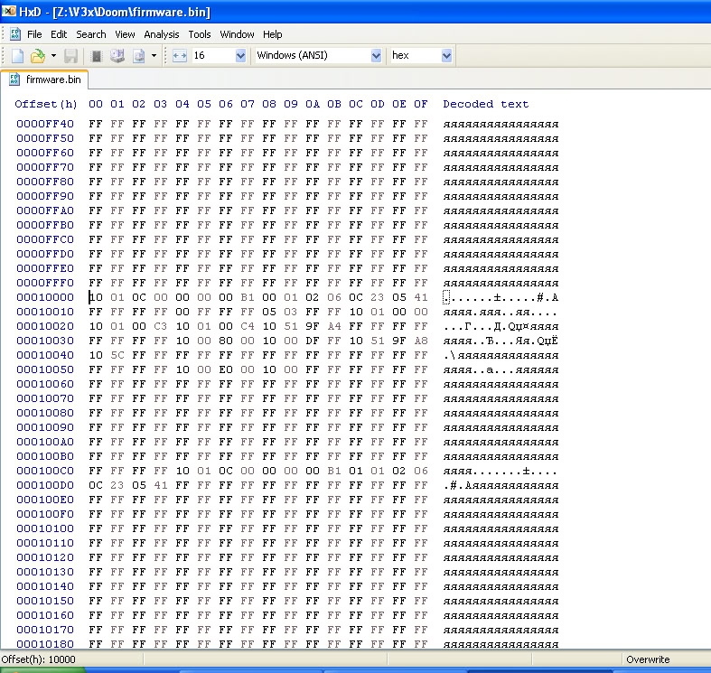The width and height of the screenshot is (711, 673).
Task: Select the firmware.bin tab
Action: (44, 79)
